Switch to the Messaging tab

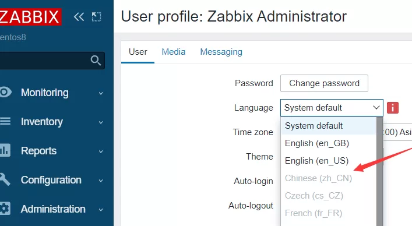tap(221, 52)
